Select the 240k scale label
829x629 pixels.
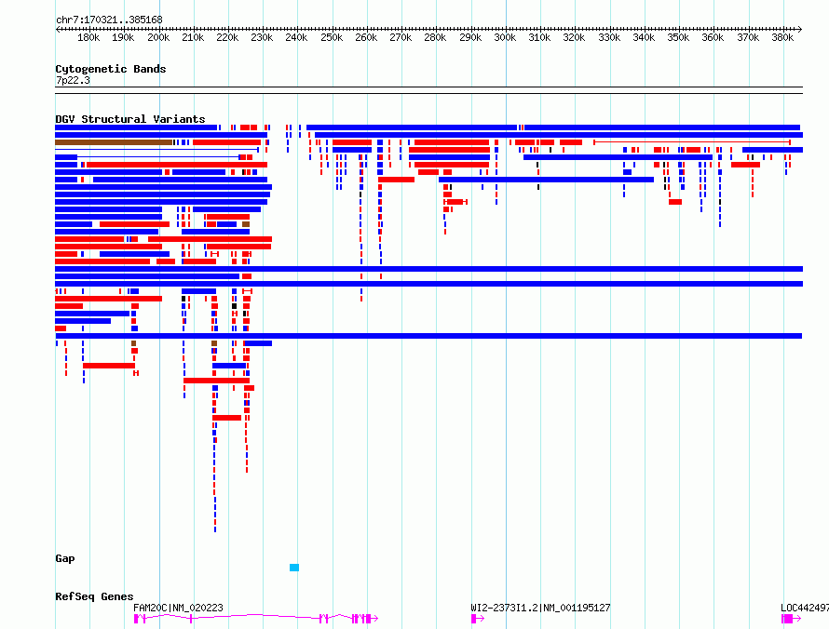(x=296, y=37)
